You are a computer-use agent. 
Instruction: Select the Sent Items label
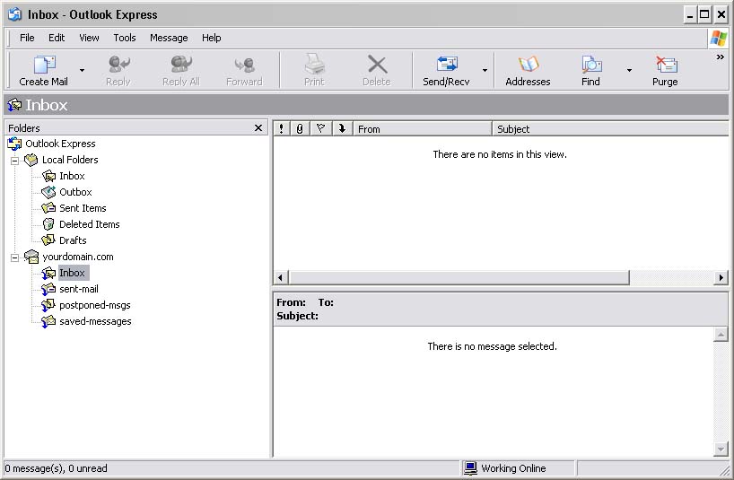point(83,208)
